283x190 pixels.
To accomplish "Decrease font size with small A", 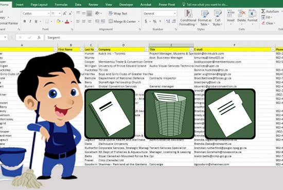I will (70, 13).
